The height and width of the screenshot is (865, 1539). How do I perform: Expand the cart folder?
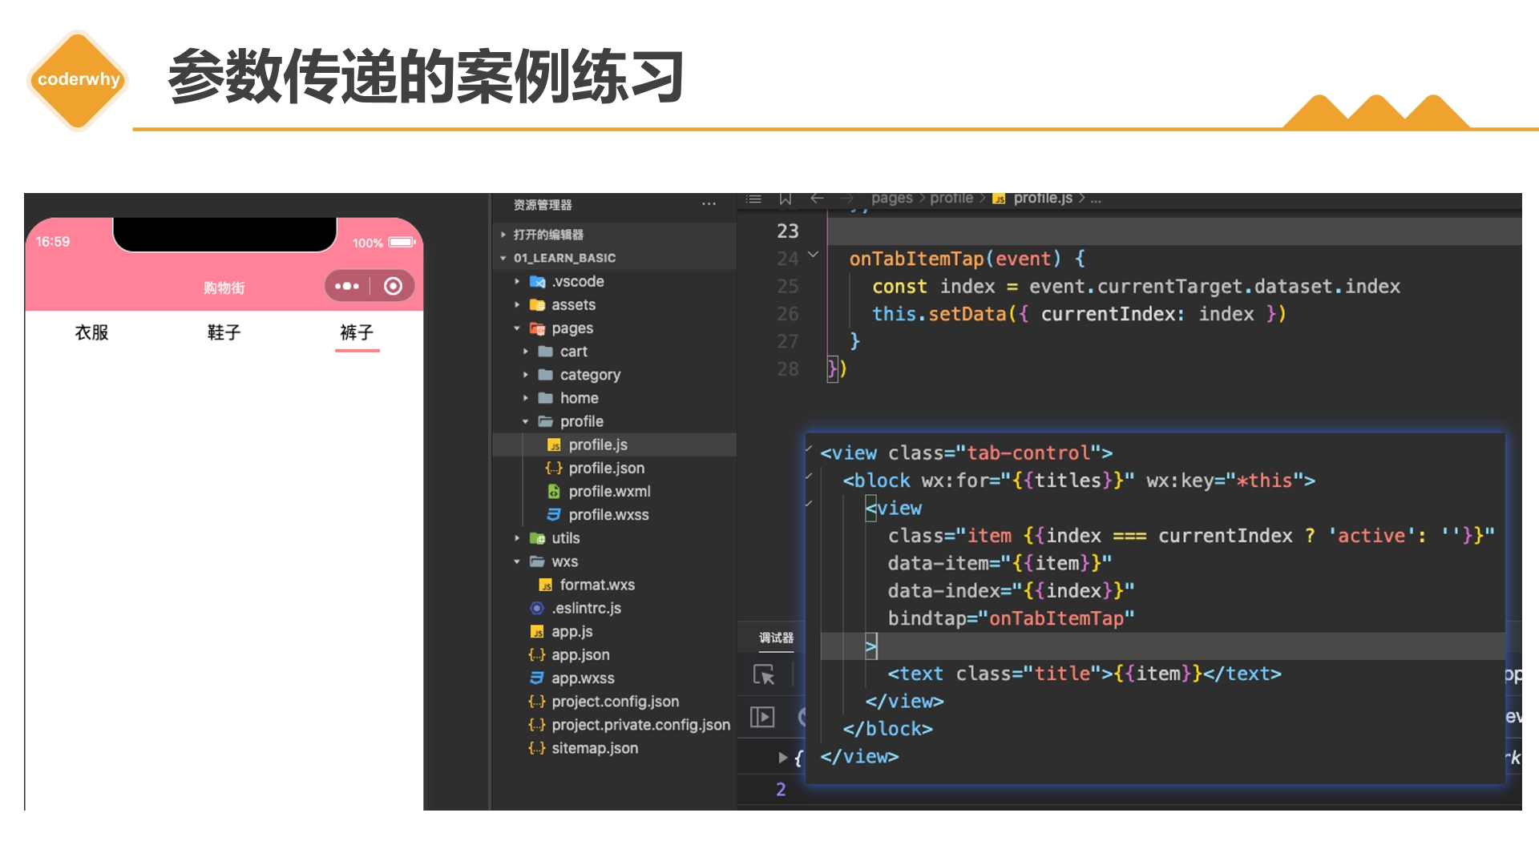[x=573, y=351]
